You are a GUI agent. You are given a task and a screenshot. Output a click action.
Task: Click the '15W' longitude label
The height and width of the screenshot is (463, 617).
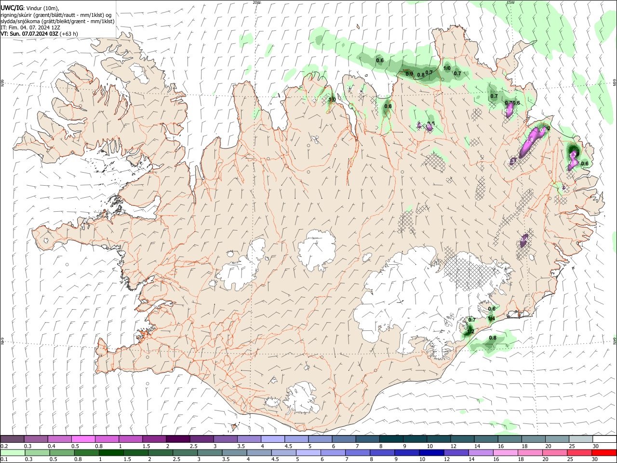pyautogui.click(x=510, y=2)
